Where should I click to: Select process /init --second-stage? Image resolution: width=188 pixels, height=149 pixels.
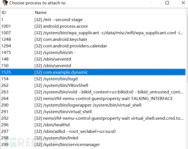pos(93,20)
